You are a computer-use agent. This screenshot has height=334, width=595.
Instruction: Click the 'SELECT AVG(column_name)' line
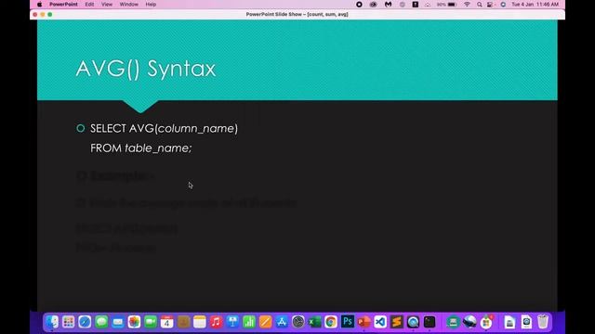pyautogui.click(x=164, y=128)
